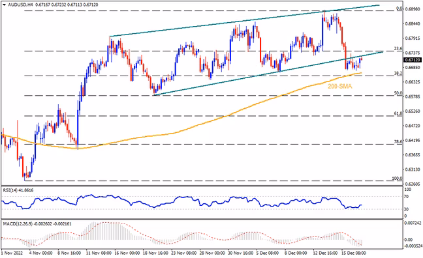Click the 0.65260 price axis value
This screenshot has width=423, height=258.
tap(413, 111)
